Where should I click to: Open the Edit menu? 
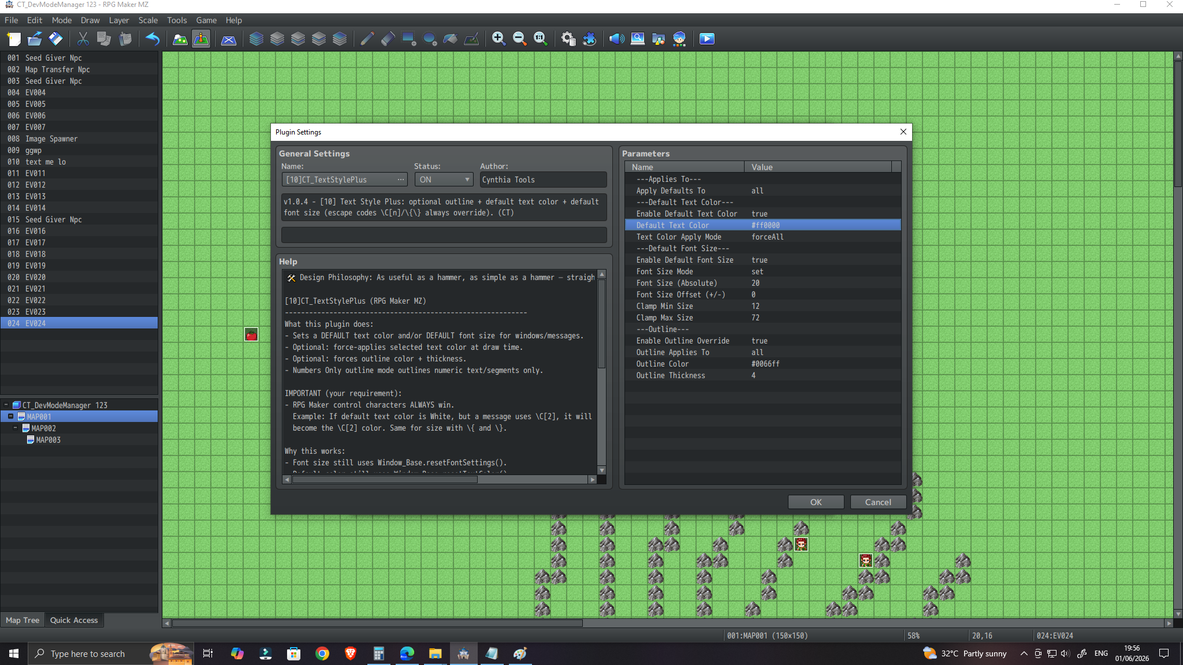click(35, 20)
